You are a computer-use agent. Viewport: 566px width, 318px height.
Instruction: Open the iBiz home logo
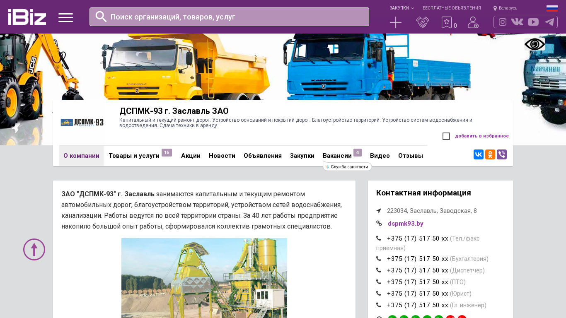(x=27, y=17)
